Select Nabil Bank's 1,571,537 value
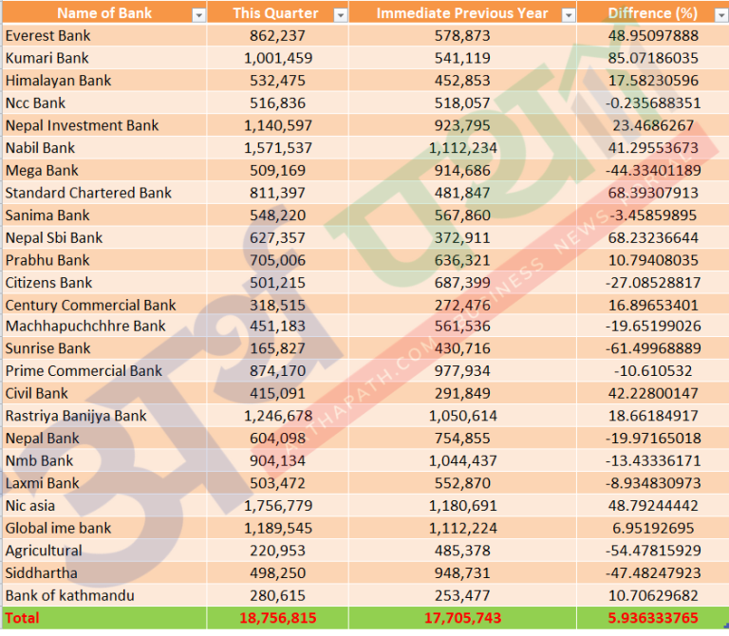The image size is (729, 636). [277, 148]
